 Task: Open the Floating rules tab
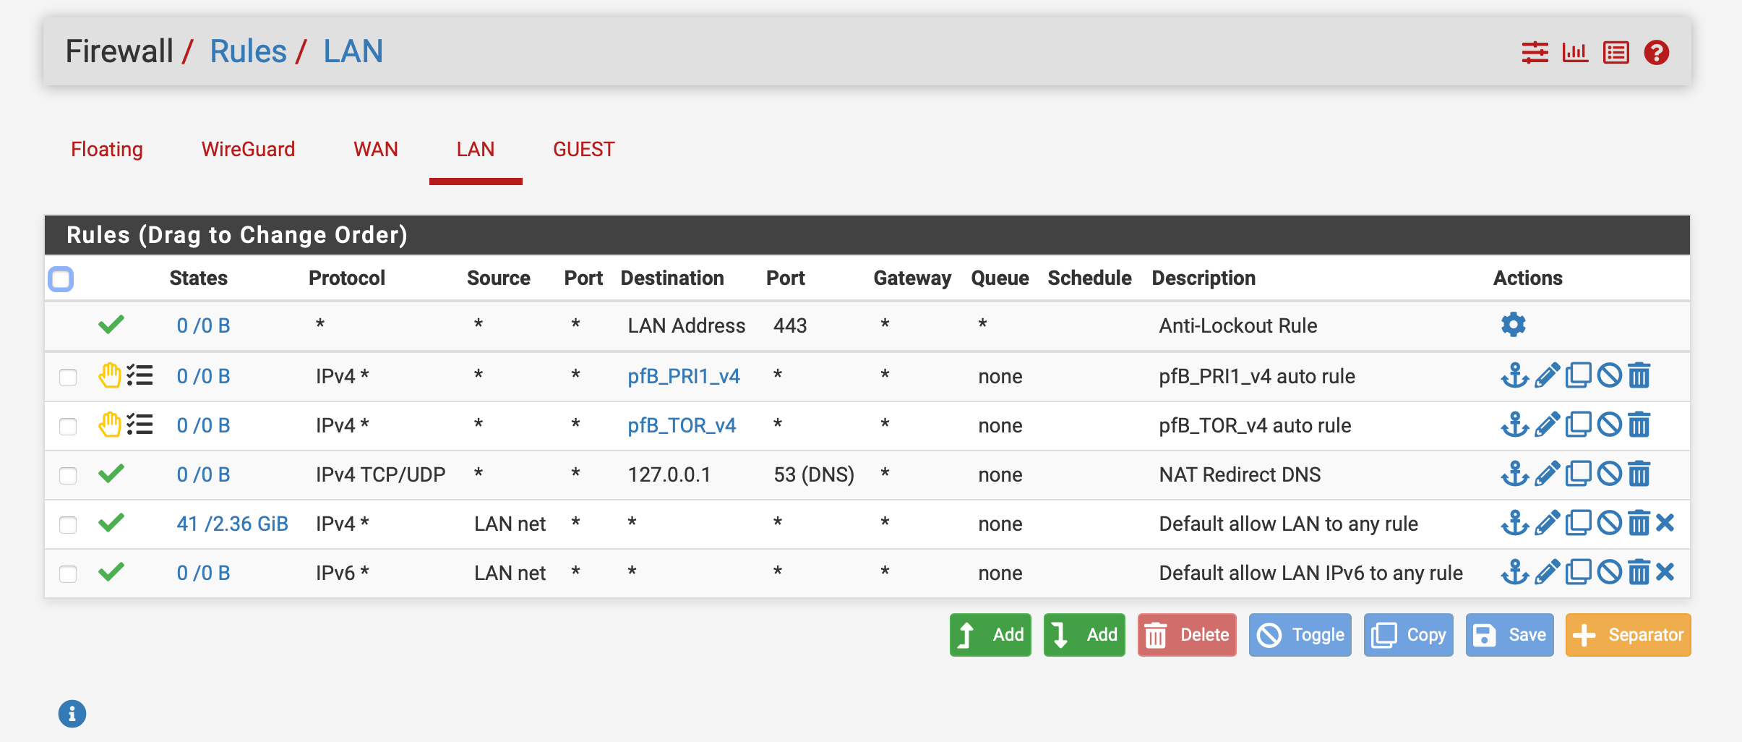(x=106, y=149)
